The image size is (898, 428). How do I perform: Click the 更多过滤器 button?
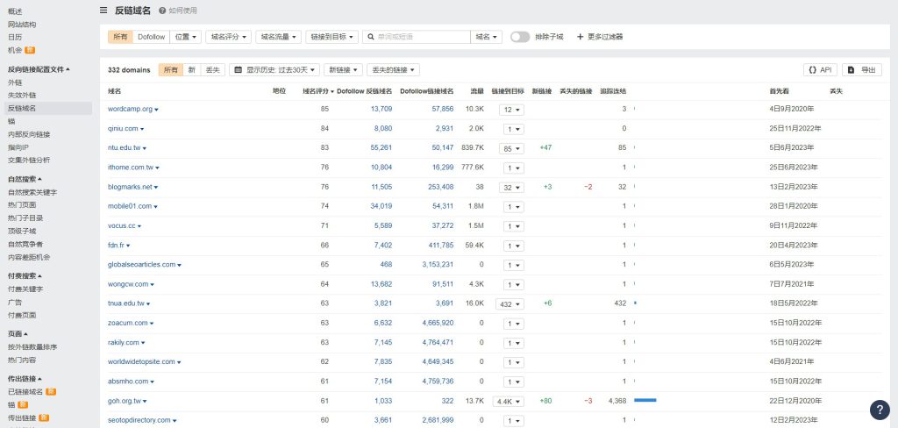click(x=600, y=37)
